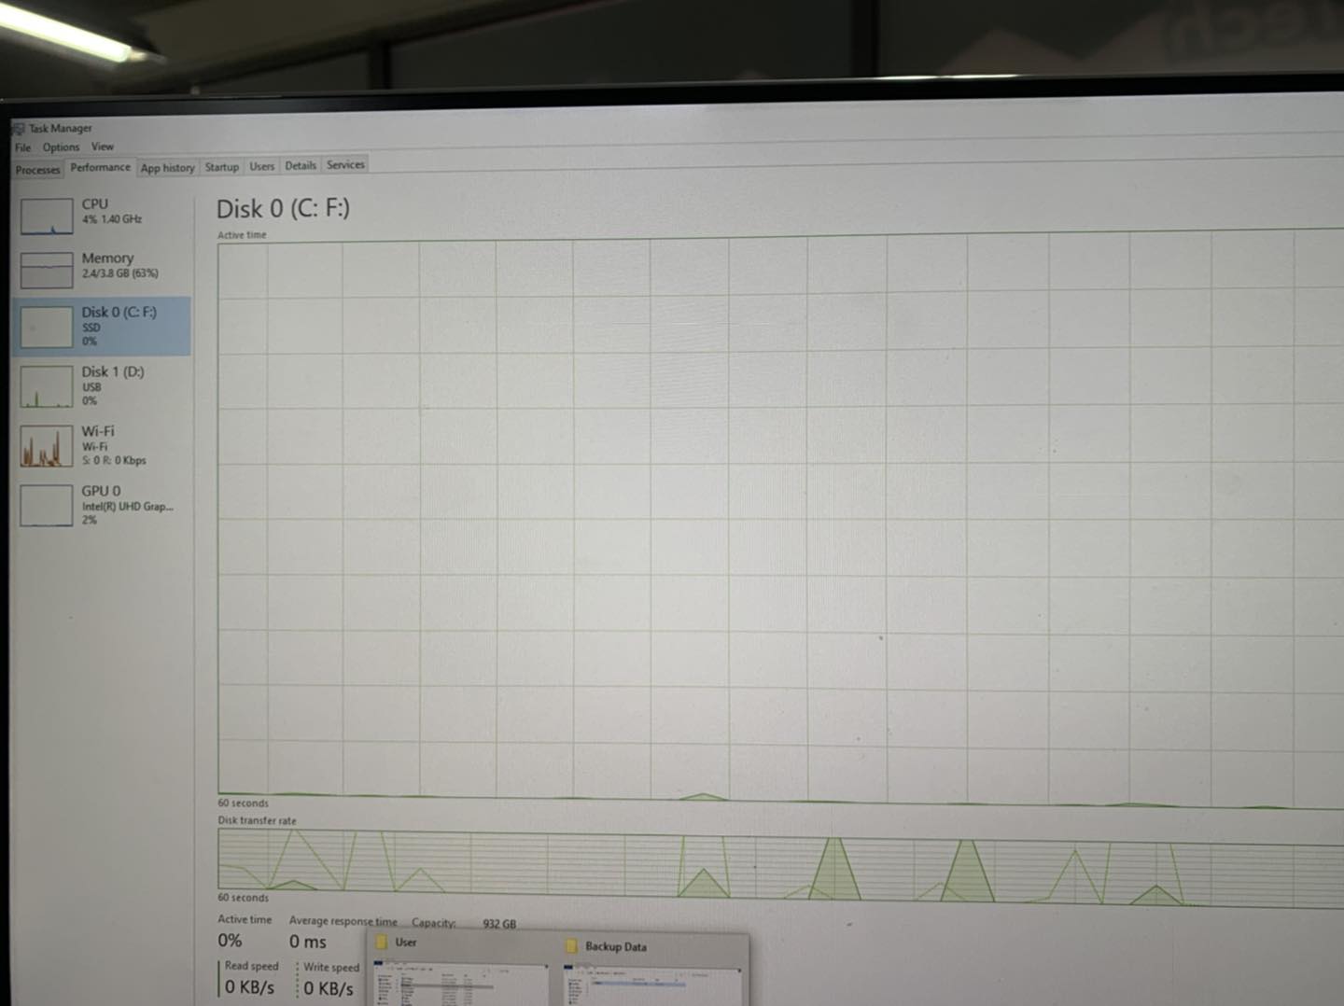The image size is (1344, 1006).
Task: Switch to the Users tab
Action: click(262, 166)
